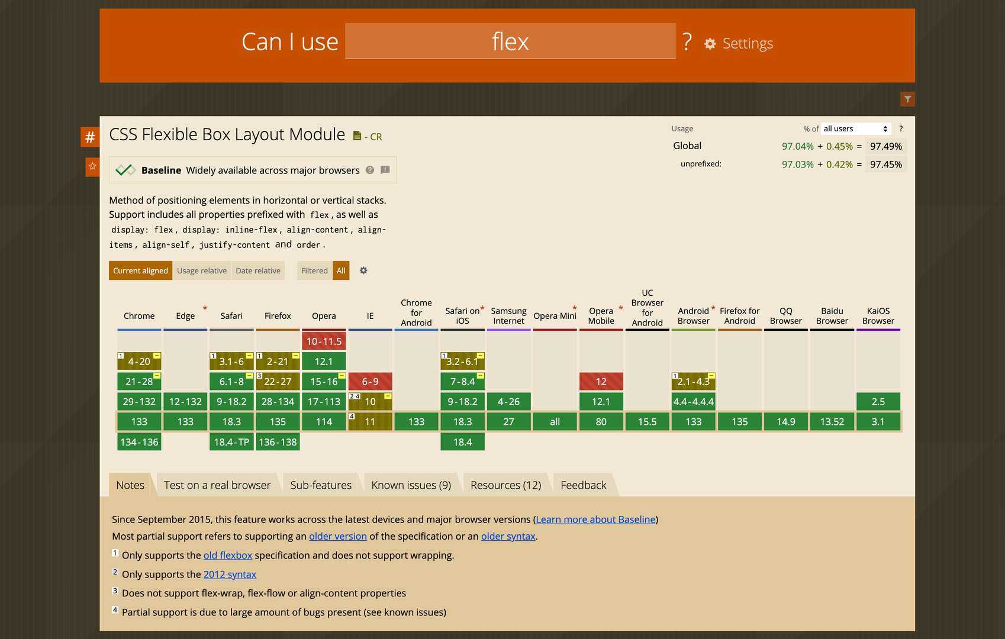
Task: Select Current aligned view
Action: [x=140, y=270]
